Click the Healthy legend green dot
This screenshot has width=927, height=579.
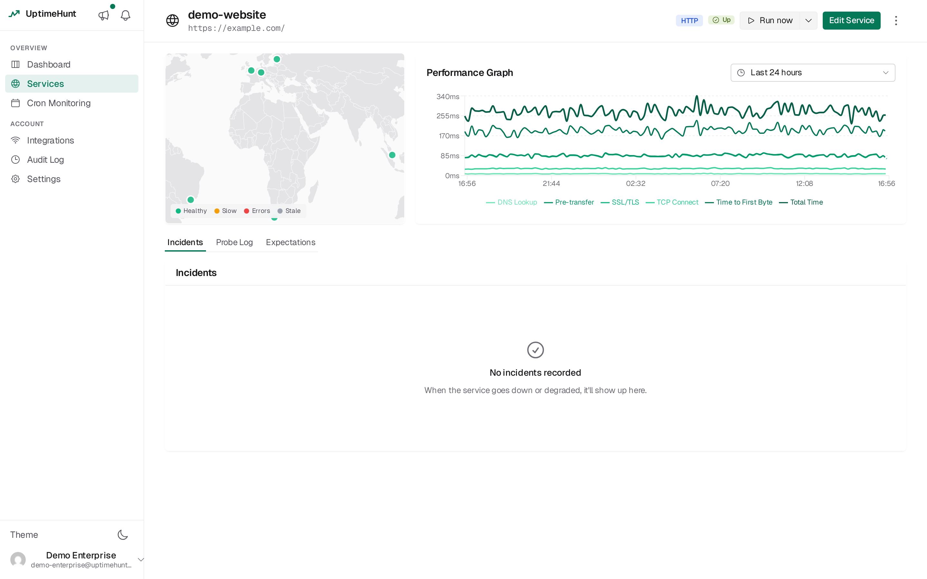[178, 211]
